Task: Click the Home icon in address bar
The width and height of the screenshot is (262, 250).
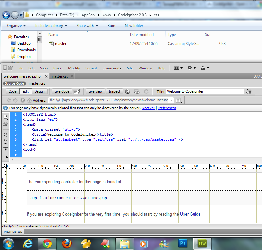Action: (29, 100)
